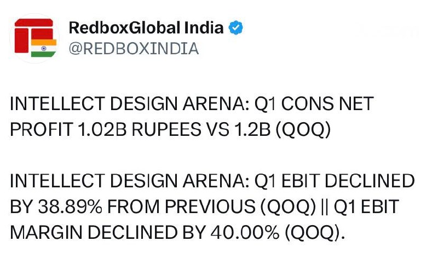
Task: Click the '38.89%' EBIT decline figure
Action: tap(70, 207)
